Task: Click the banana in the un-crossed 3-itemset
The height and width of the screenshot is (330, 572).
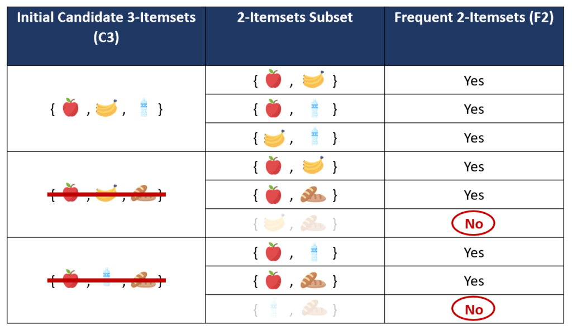Action: click(107, 108)
